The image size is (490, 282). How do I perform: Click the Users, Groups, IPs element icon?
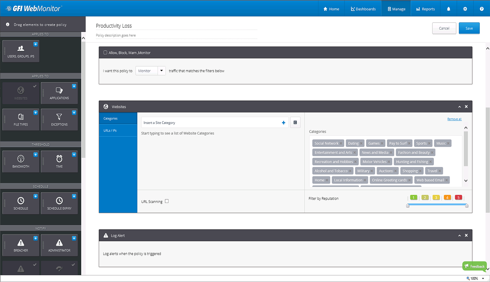tap(21, 49)
